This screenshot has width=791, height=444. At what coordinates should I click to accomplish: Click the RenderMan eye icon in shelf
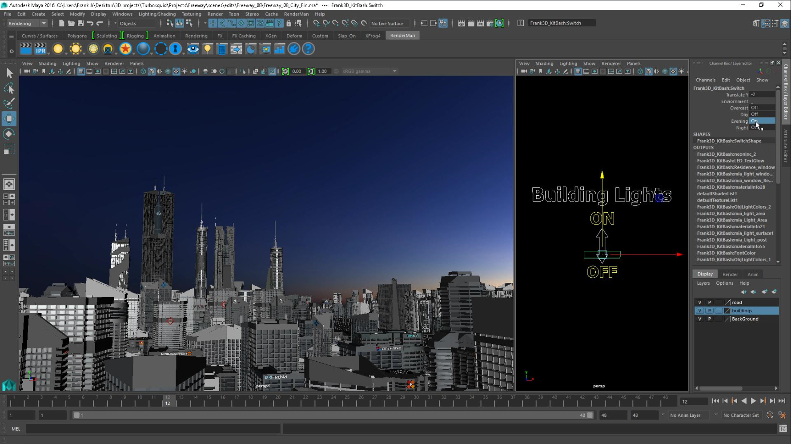(193, 49)
